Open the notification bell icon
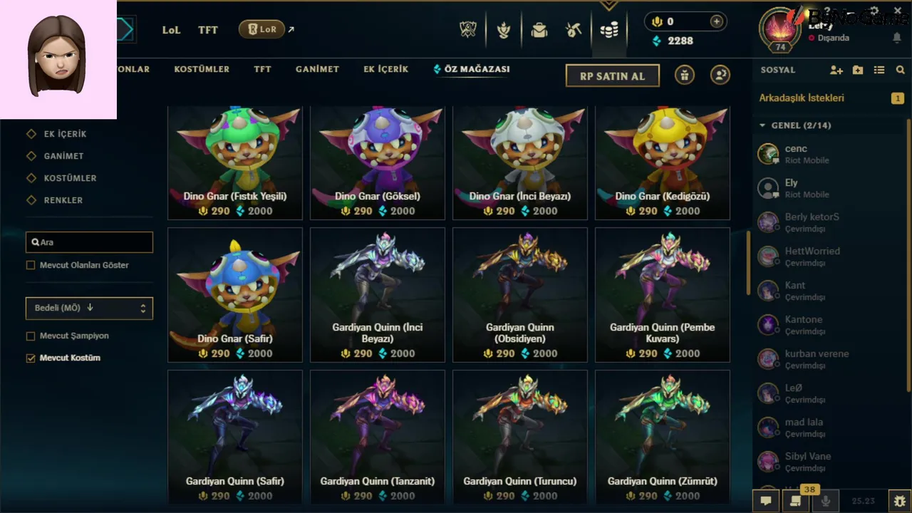912x513 pixels. 897,38
